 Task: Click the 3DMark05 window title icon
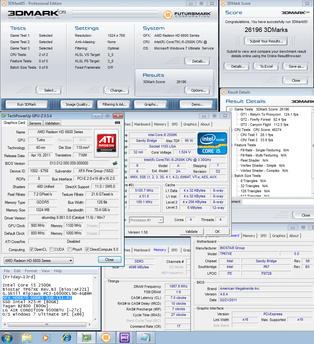[4, 3]
